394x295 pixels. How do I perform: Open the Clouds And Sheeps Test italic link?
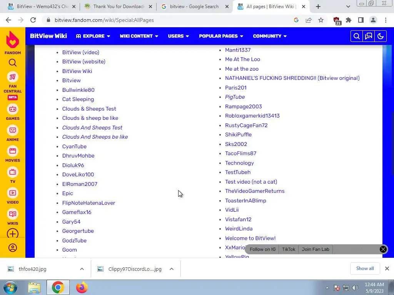(92, 128)
